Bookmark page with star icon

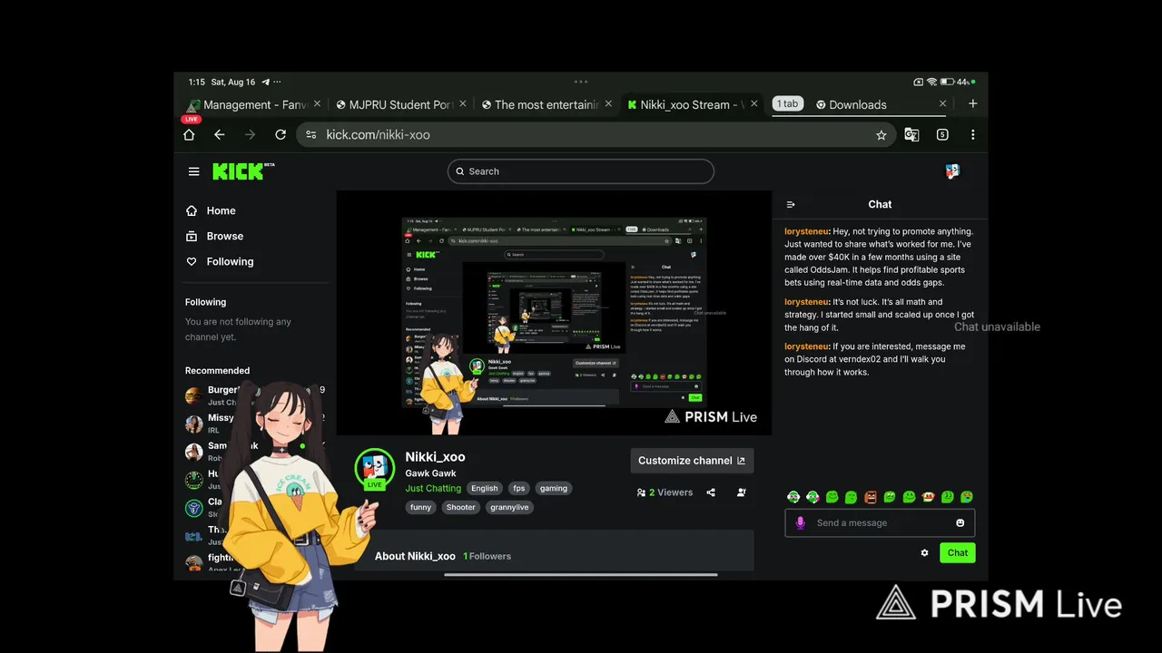pyautogui.click(x=881, y=134)
